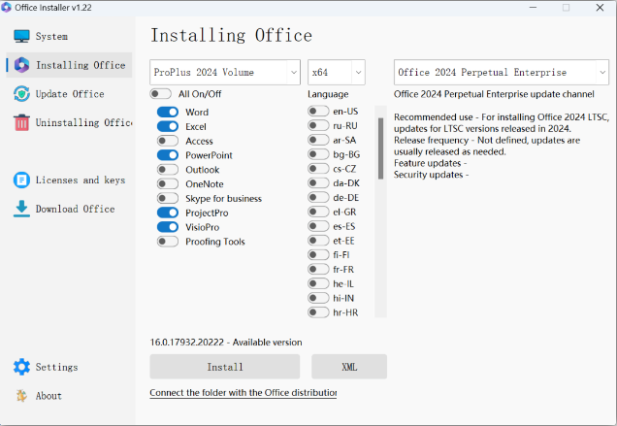Click the About icon in sidebar
The width and height of the screenshot is (617, 426).
pyautogui.click(x=21, y=396)
